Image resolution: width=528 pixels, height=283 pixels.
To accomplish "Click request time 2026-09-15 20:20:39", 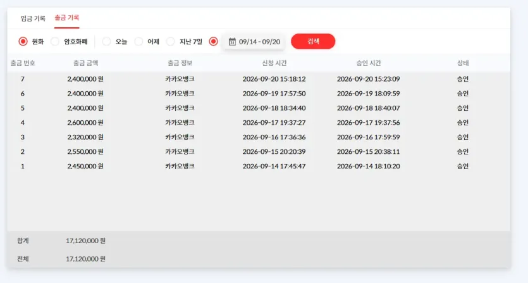I will 274,151.
